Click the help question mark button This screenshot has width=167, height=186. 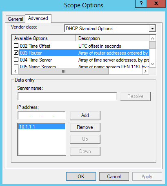coord(141,3)
